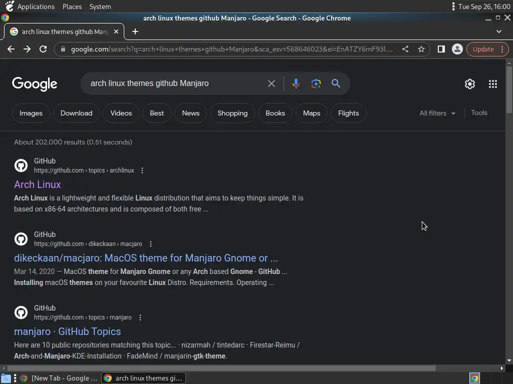Open Google quick settings gear

coord(470,84)
